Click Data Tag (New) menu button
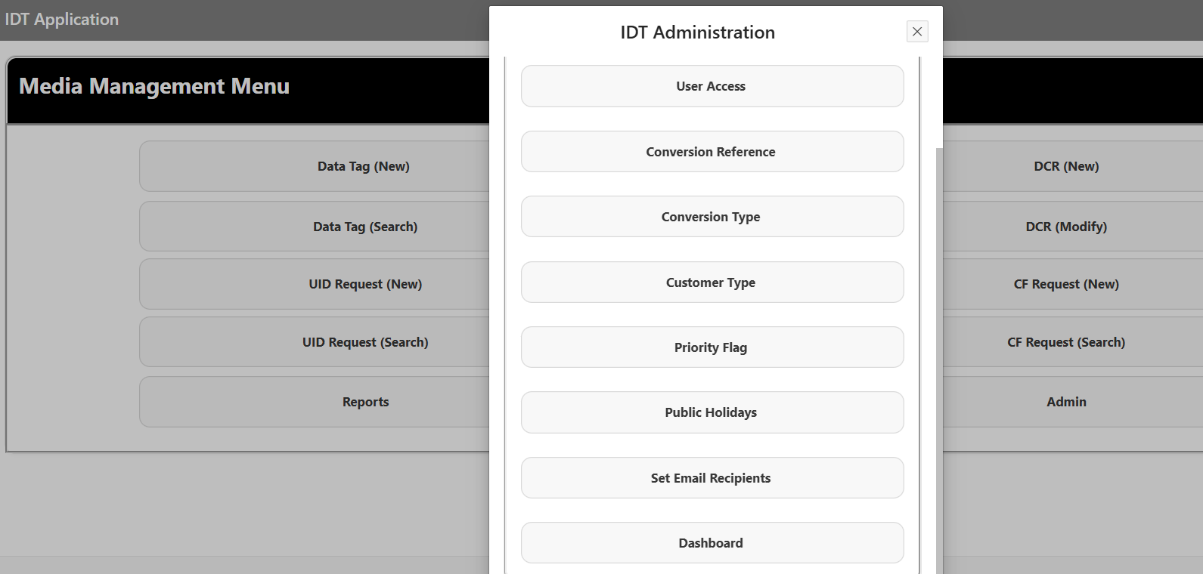Screen dimensions: 1203x574 pos(363,166)
